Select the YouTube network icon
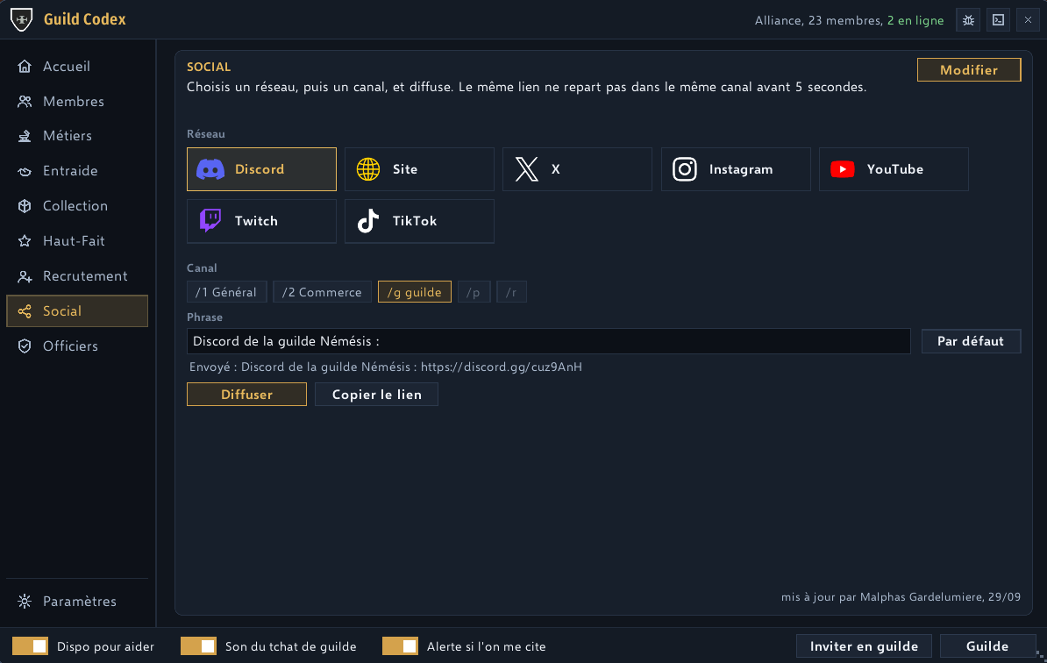 click(x=843, y=169)
